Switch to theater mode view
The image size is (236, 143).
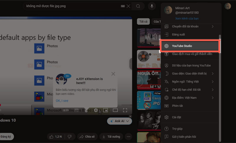tap(115, 110)
